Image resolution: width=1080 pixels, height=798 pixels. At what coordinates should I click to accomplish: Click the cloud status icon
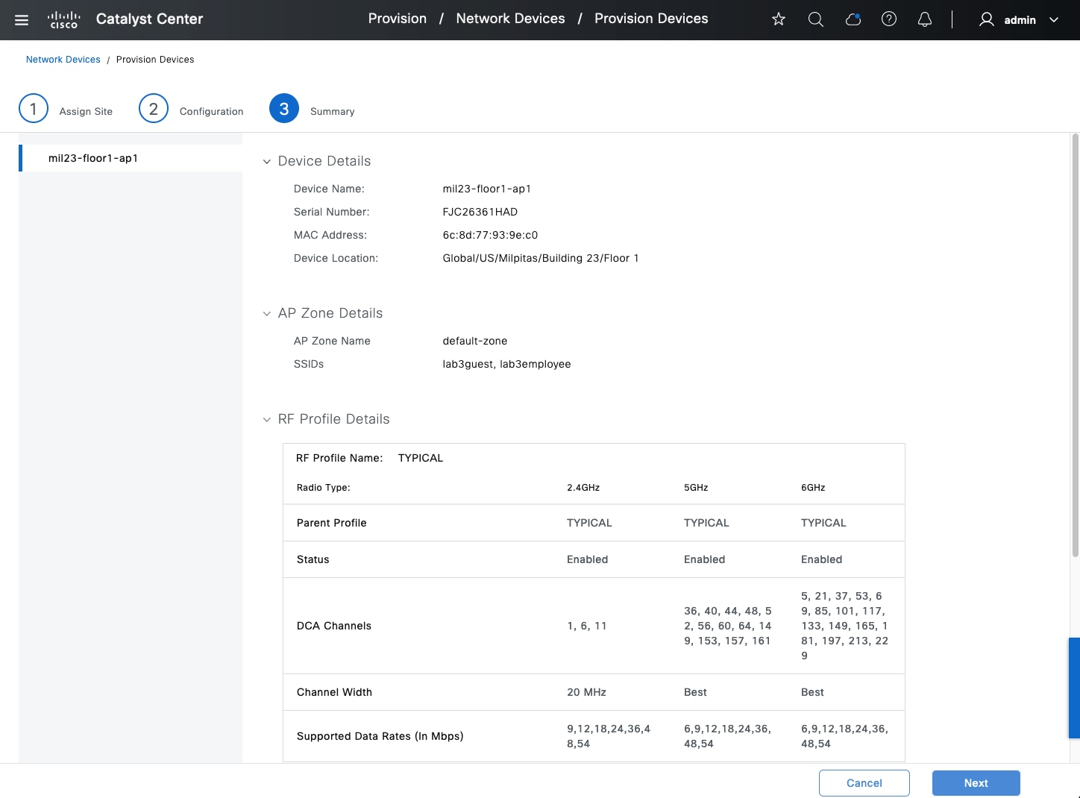click(853, 19)
